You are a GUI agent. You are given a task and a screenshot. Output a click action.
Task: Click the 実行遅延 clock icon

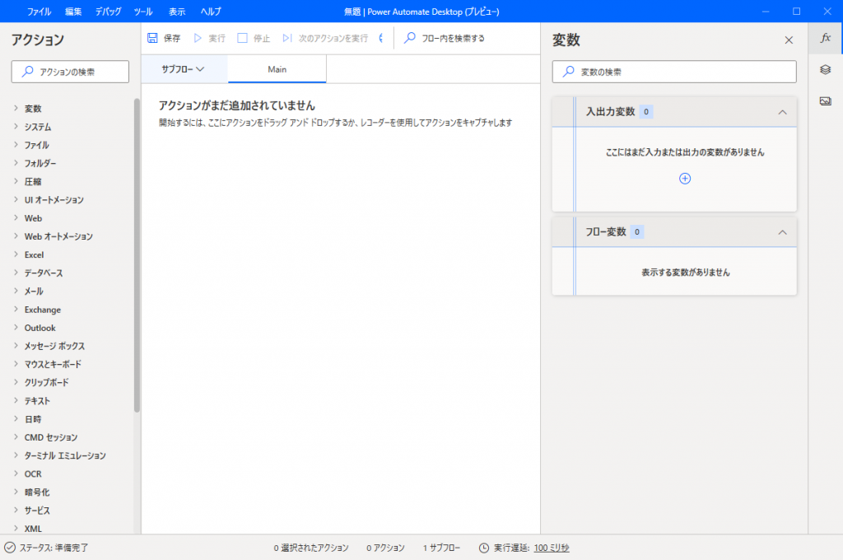(484, 548)
